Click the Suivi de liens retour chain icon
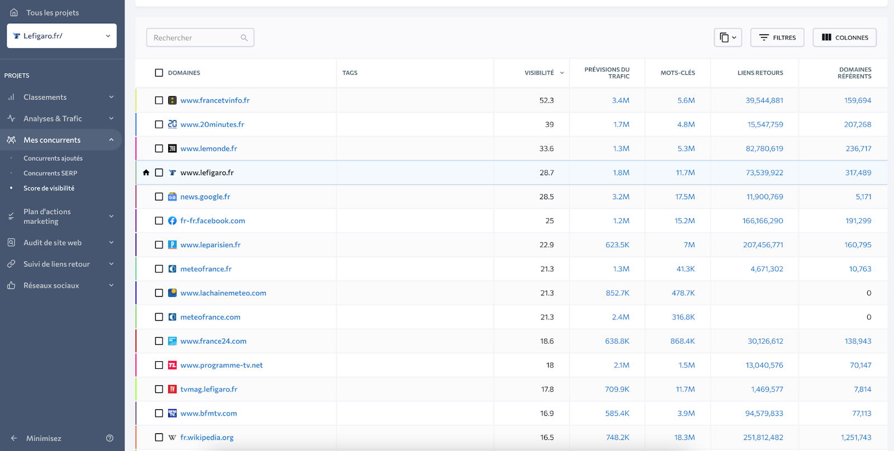 [x=11, y=263]
